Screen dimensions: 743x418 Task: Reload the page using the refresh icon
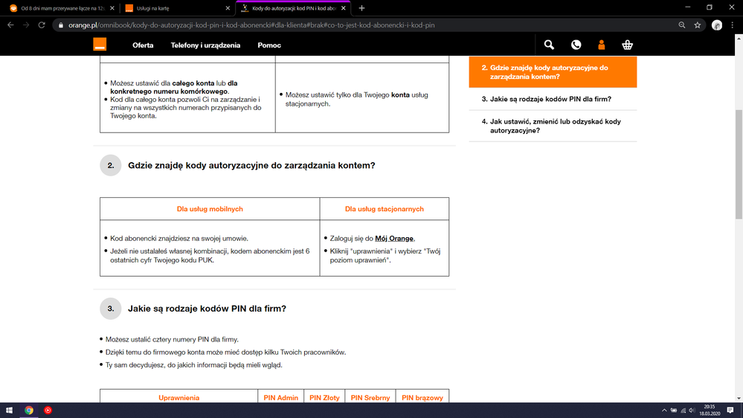tap(42, 25)
